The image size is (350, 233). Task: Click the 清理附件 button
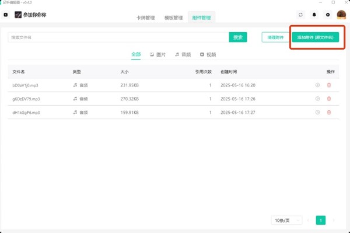tap(275, 37)
